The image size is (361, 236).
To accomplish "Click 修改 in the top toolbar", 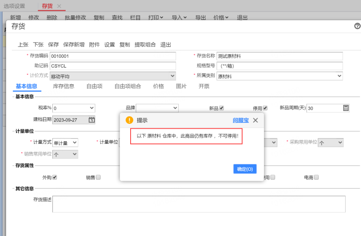I will point(34,17).
